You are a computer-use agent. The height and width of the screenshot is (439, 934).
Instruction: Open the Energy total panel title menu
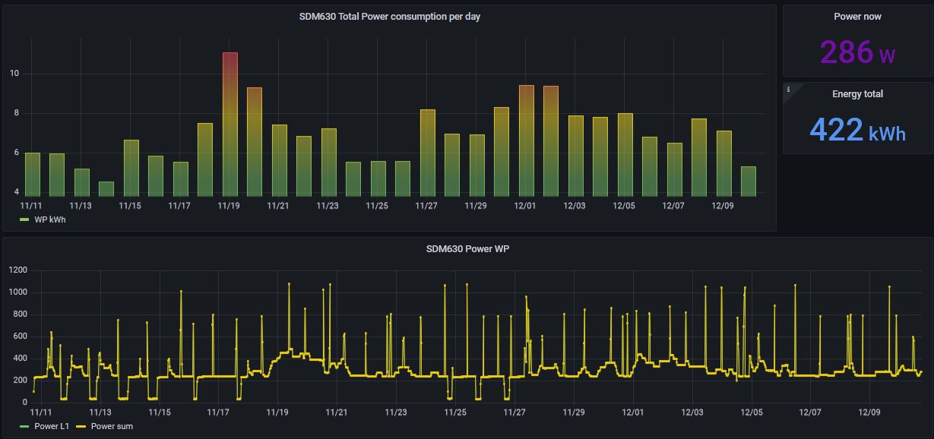click(x=857, y=94)
